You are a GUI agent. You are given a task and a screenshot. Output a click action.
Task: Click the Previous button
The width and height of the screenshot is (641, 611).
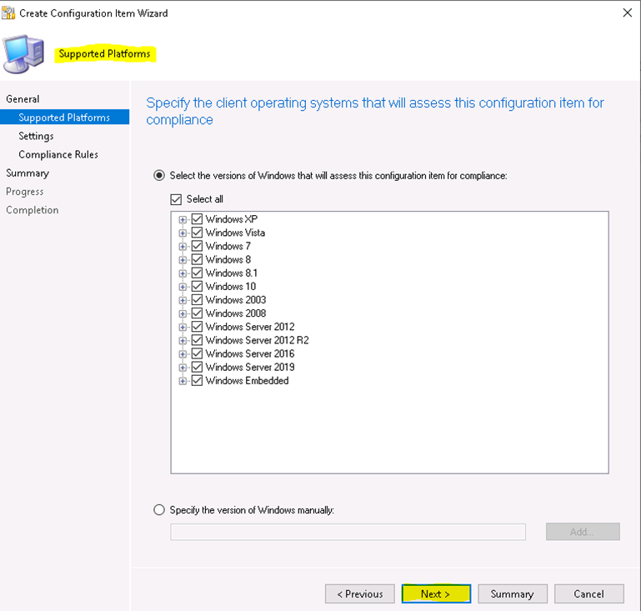coord(360,593)
